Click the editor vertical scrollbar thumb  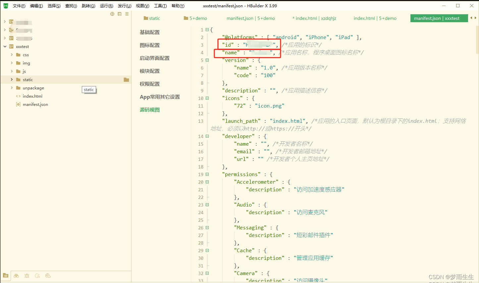[477, 40]
